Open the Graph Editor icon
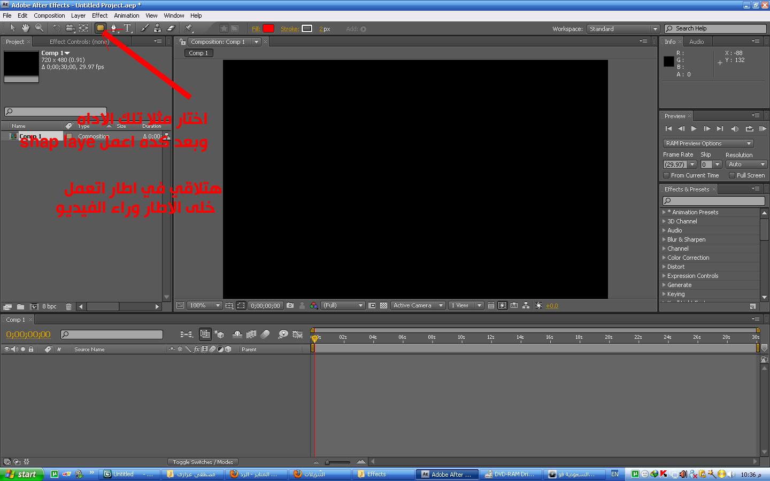 tap(298, 334)
